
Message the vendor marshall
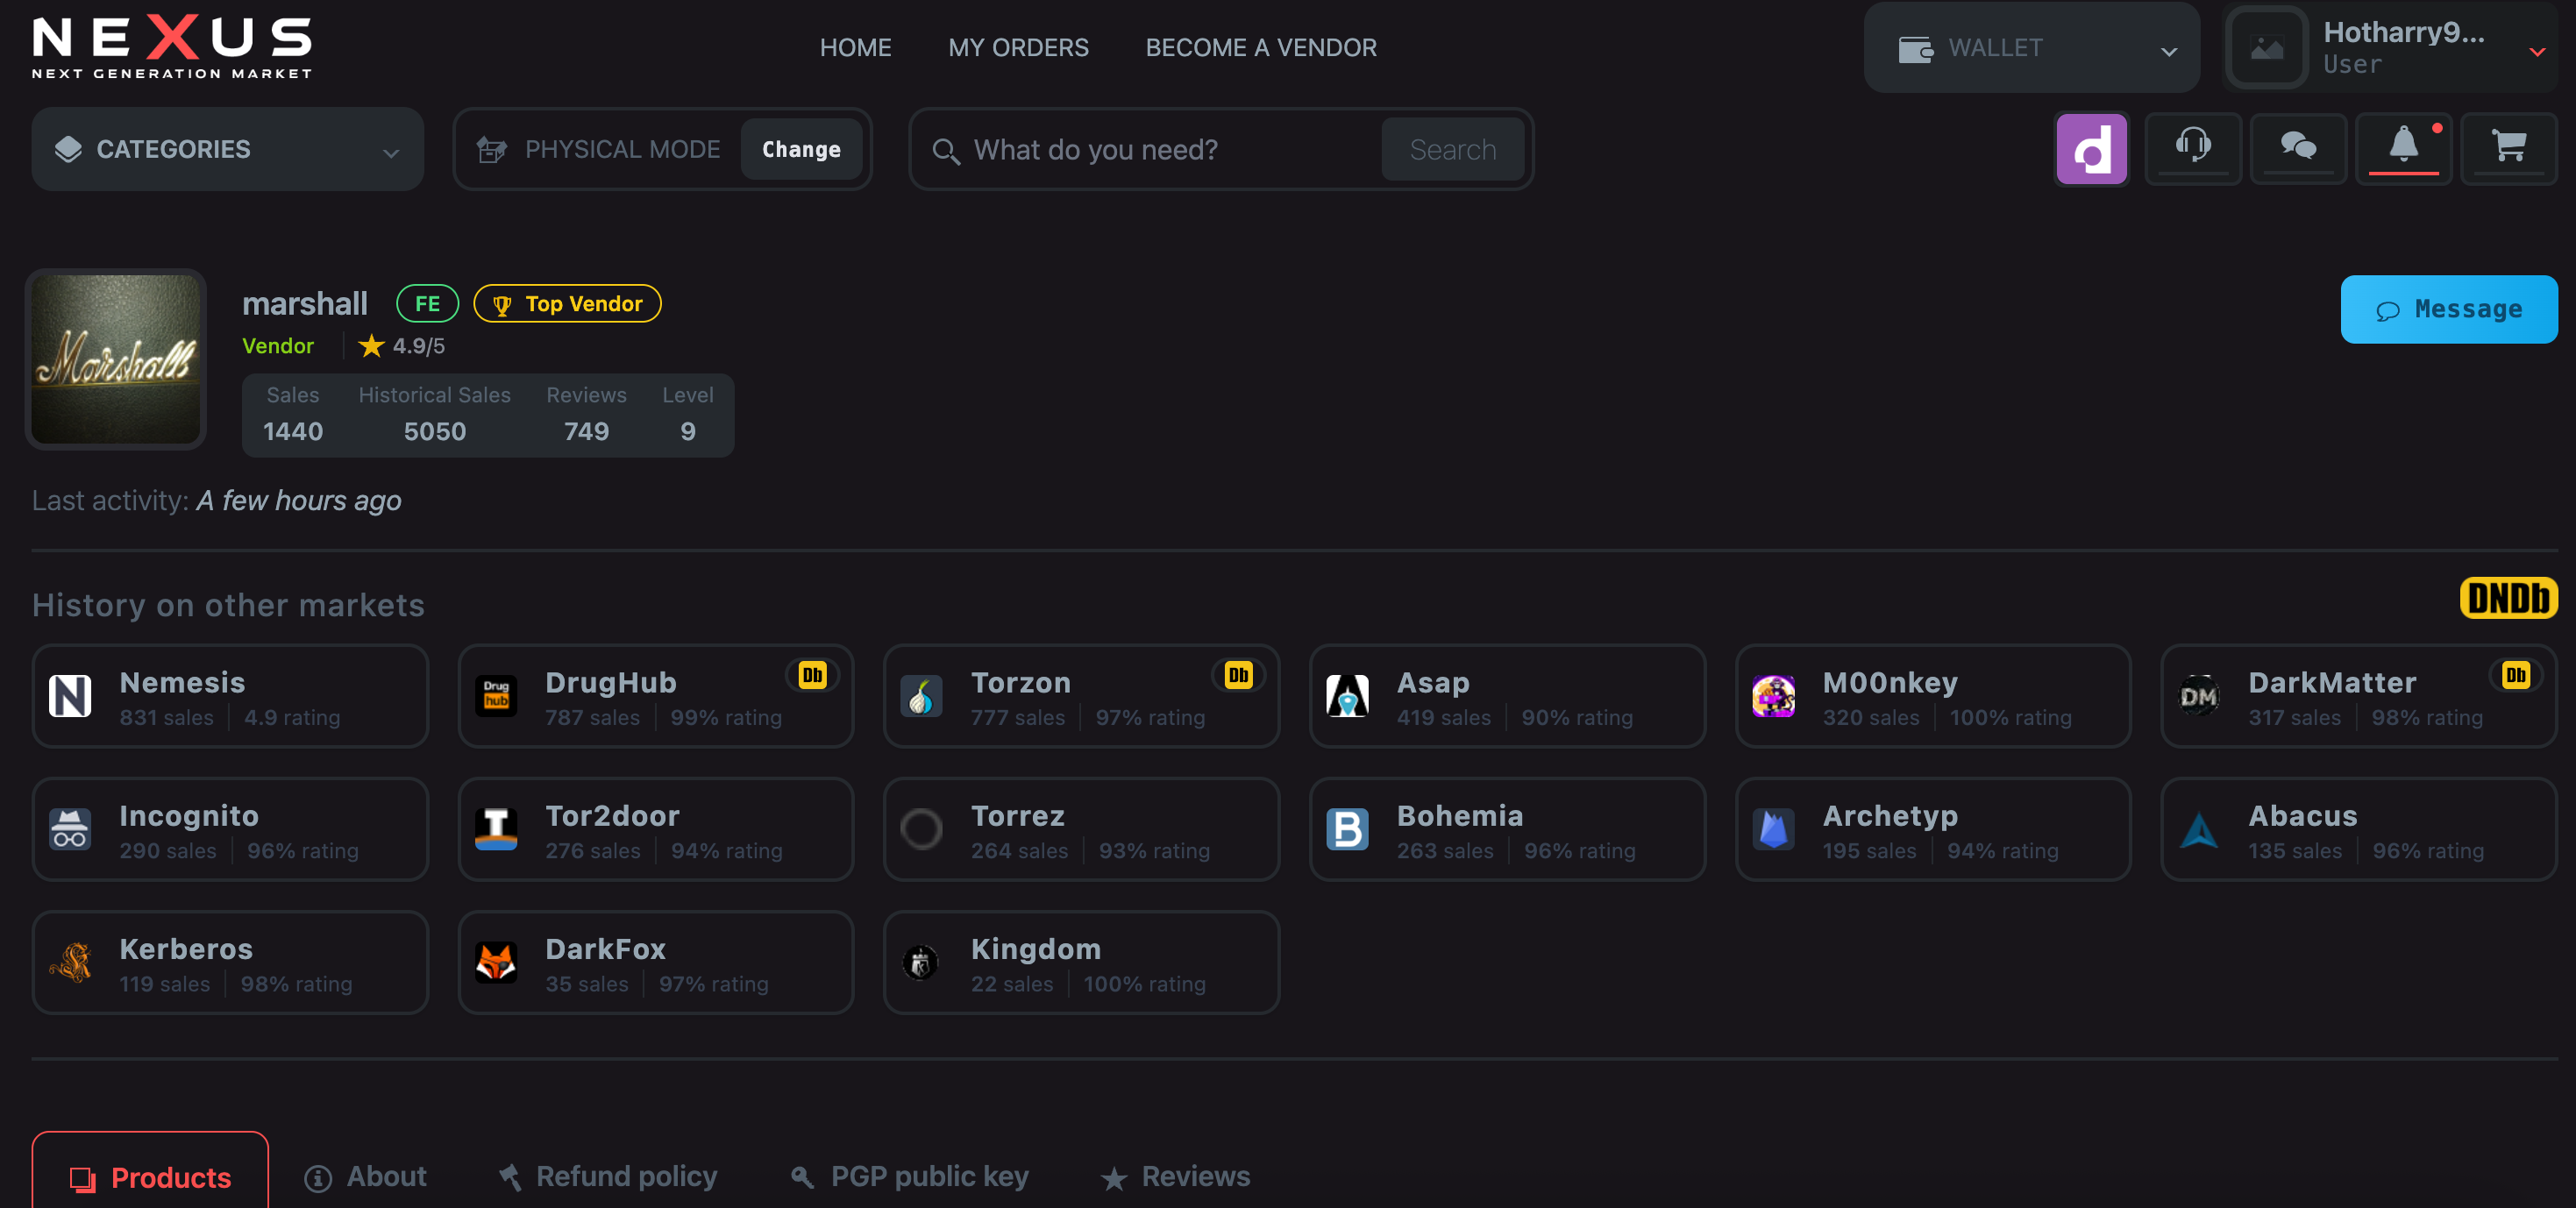[2448, 309]
